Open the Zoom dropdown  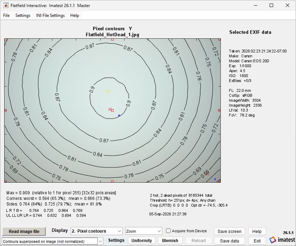click(x=144, y=231)
